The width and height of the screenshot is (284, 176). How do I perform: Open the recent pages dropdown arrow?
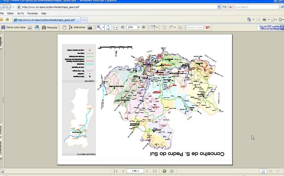[13, 7]
